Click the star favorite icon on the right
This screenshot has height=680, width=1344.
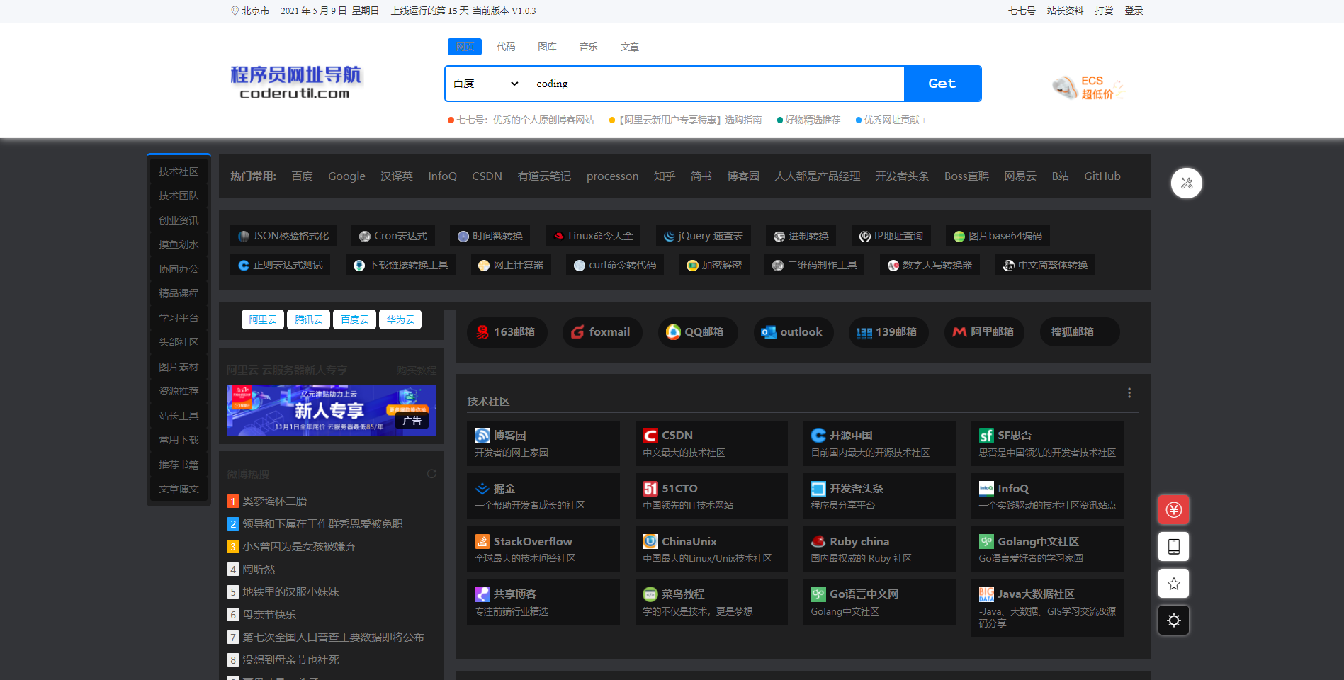(x=1173, y=584)
